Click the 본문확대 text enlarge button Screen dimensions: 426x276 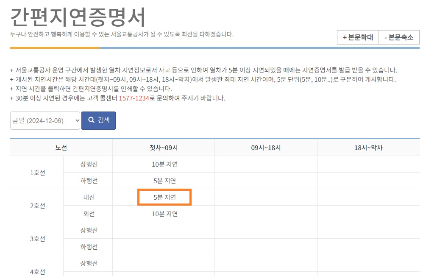tap(357, 37)
